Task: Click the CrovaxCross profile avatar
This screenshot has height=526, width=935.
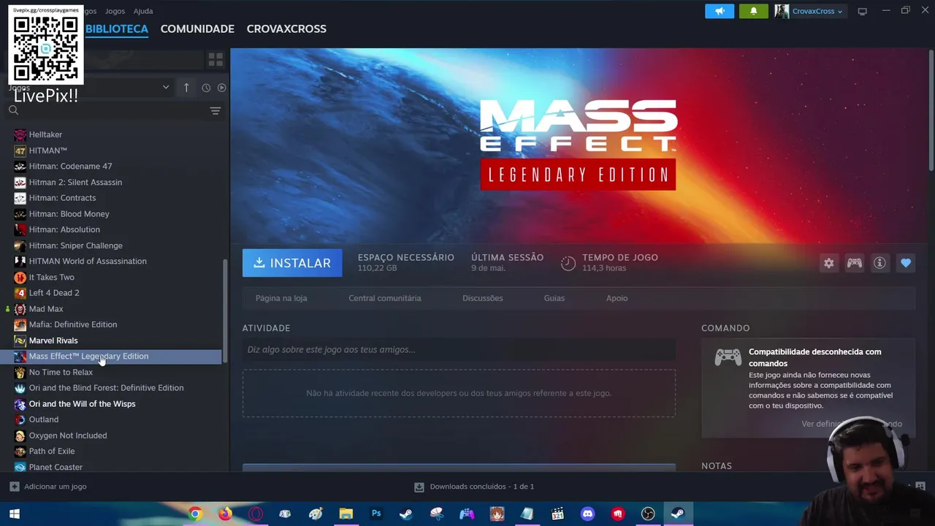Action: tap(782, 11)
